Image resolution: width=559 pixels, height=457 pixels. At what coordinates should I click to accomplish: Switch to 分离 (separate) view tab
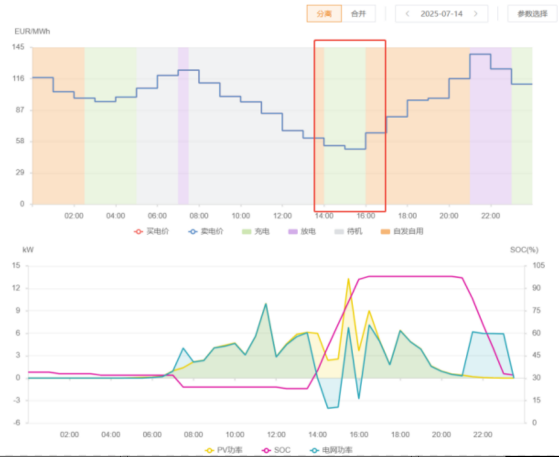click(324, 14)
